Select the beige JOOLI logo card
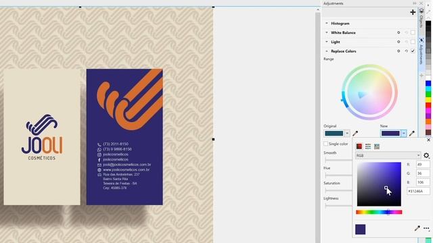 (42, 136)
